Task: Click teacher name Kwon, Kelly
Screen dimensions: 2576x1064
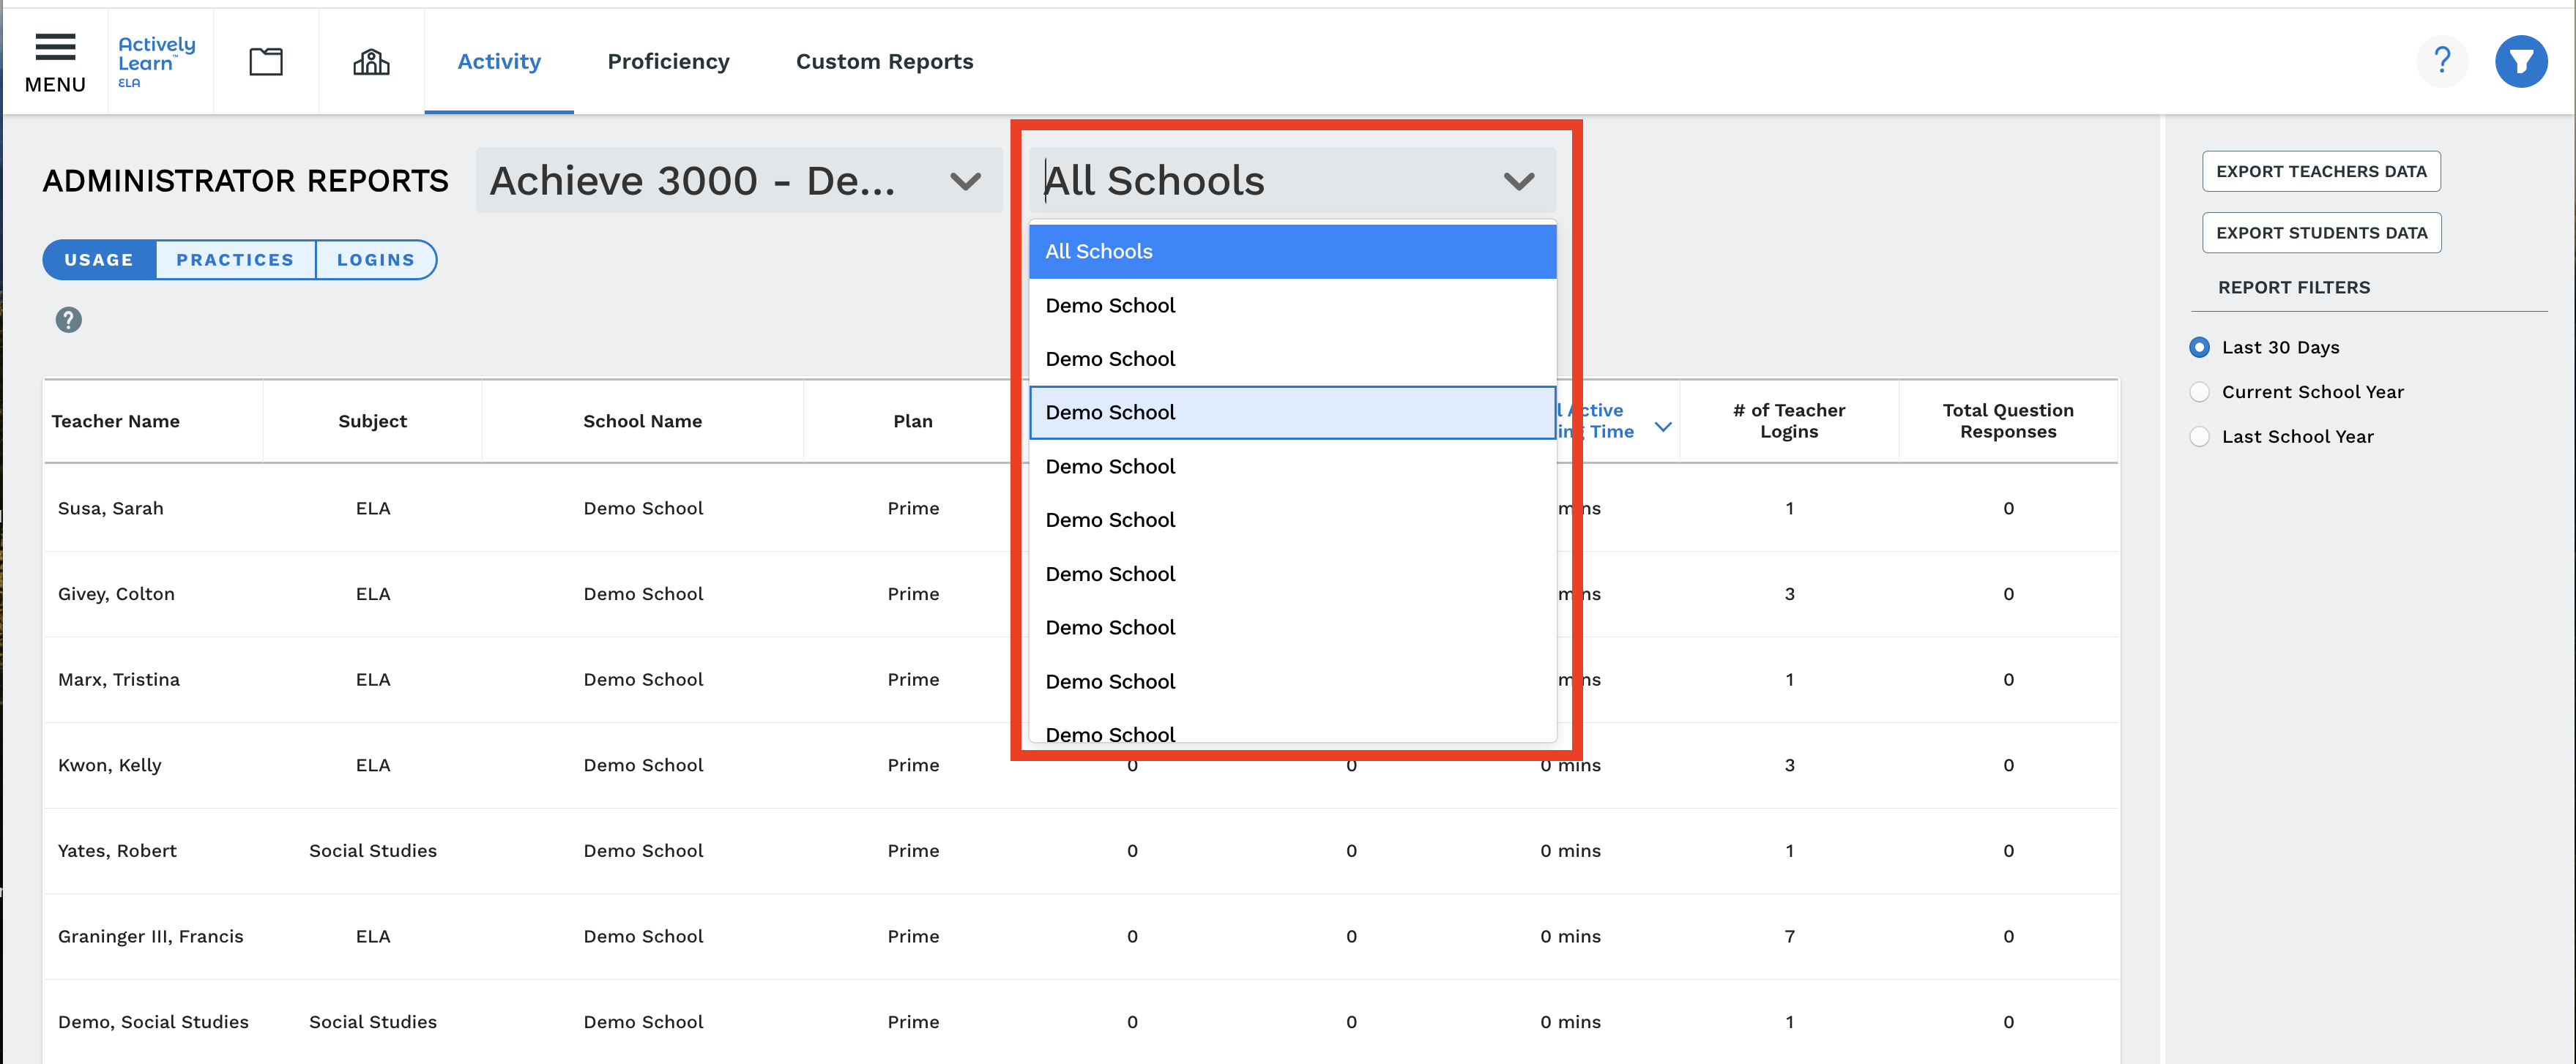Action: coord(110,765)
